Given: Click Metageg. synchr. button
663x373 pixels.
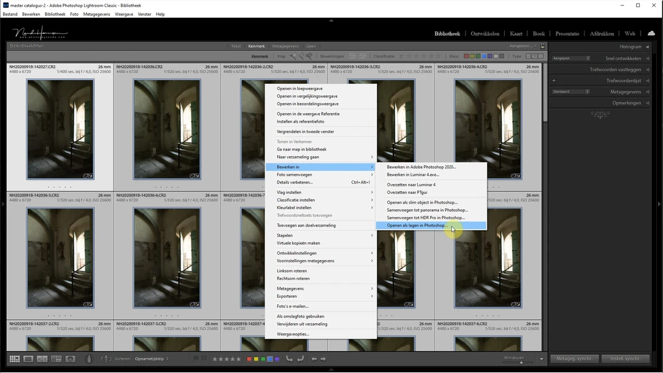Looking at the screenshot, I should (574, 358).
